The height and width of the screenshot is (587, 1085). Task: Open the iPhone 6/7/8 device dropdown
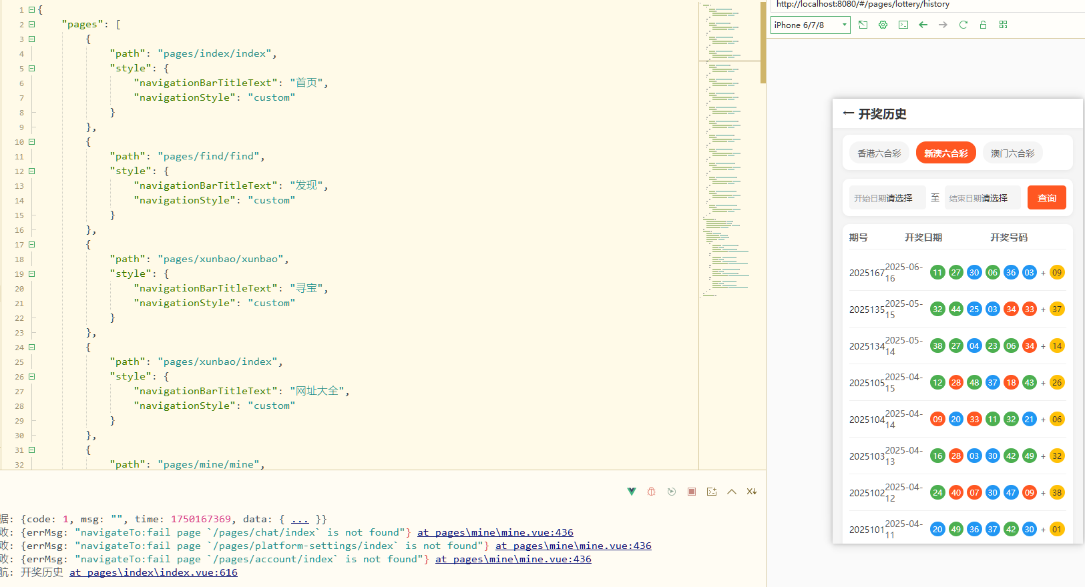(810, 25)
